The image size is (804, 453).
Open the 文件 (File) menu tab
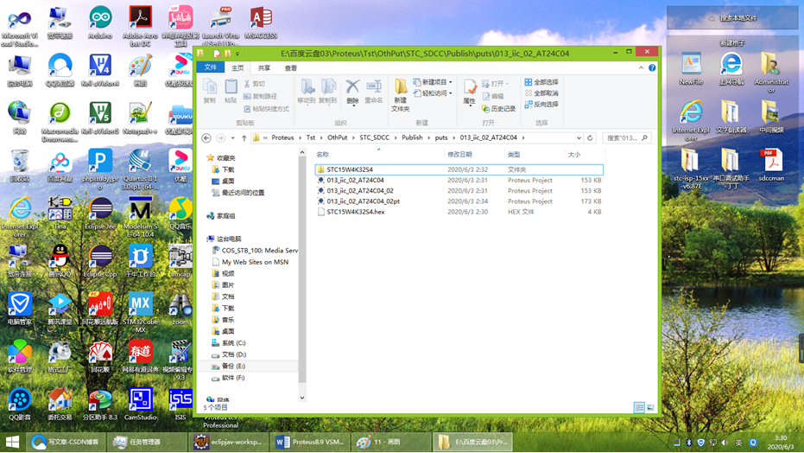click(x=211, y=67)
